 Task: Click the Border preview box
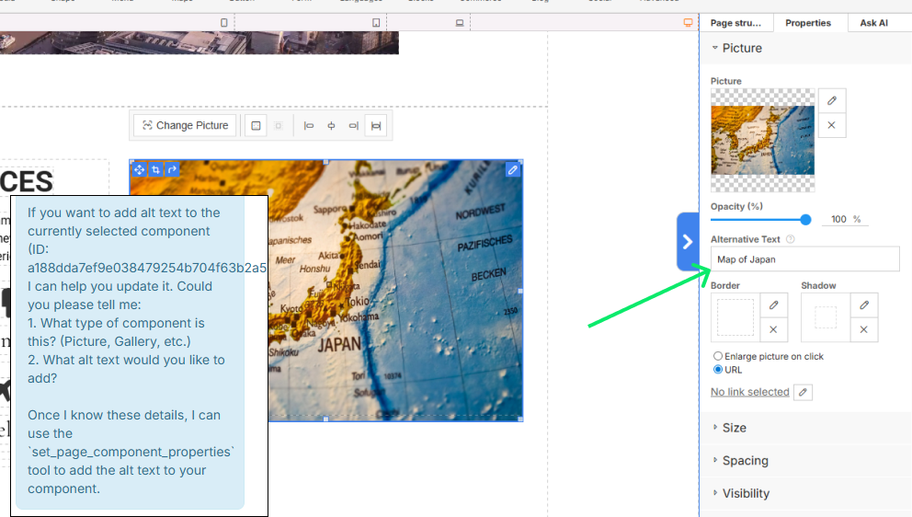[x=735, y=317]
